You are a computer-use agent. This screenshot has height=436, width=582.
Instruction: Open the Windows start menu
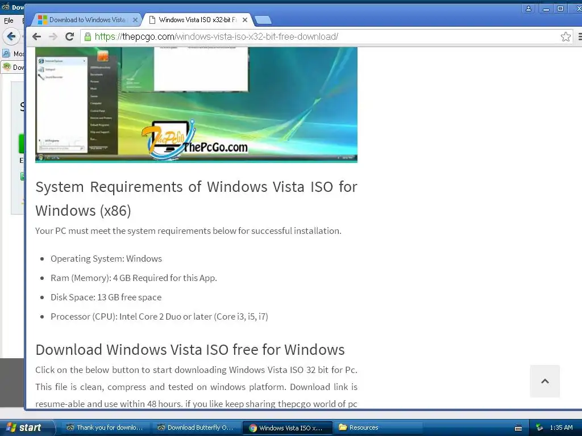point(27,427)
